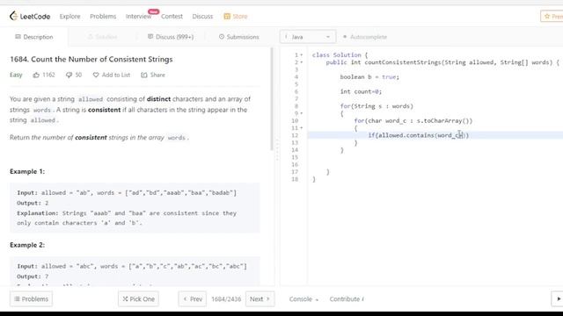Click the thumbs-down dislike icon
Screen dimensions: 563x316
69,75
